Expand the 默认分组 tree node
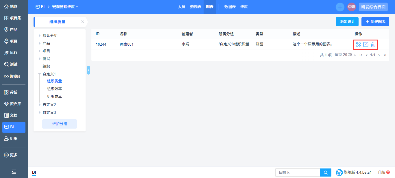The height and width of the screenshot is (178, 395). tap(40, 36)
